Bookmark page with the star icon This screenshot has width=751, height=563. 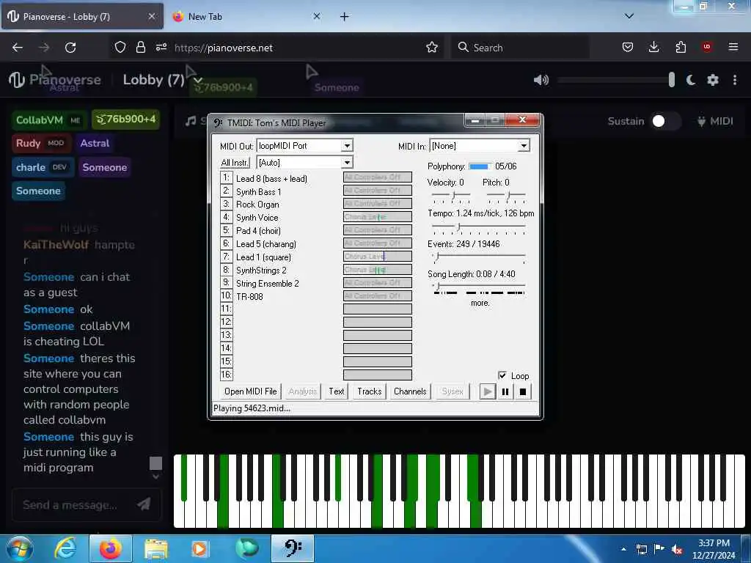coord(432,48)
